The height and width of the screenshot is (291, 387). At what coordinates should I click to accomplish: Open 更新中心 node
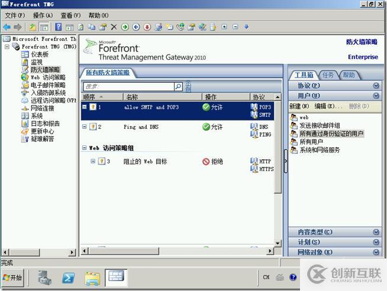click(x=42, y=131)
